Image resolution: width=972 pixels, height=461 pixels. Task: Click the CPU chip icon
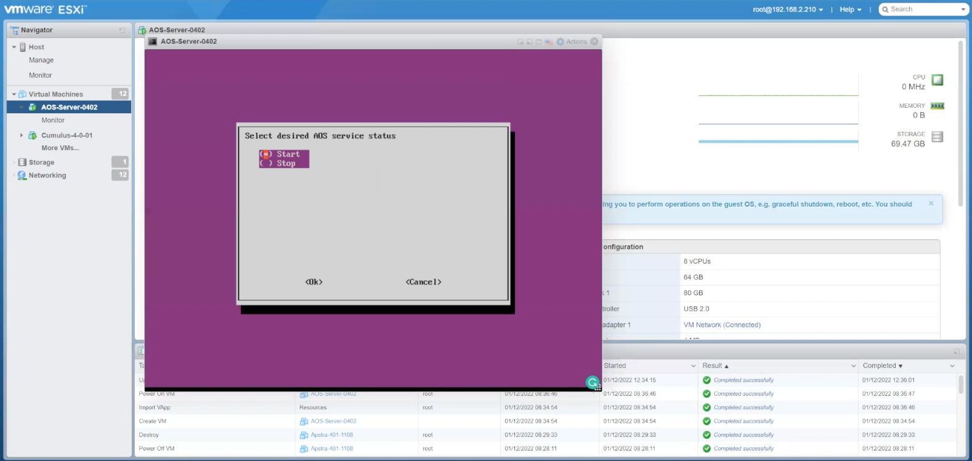tap(938, 80)
